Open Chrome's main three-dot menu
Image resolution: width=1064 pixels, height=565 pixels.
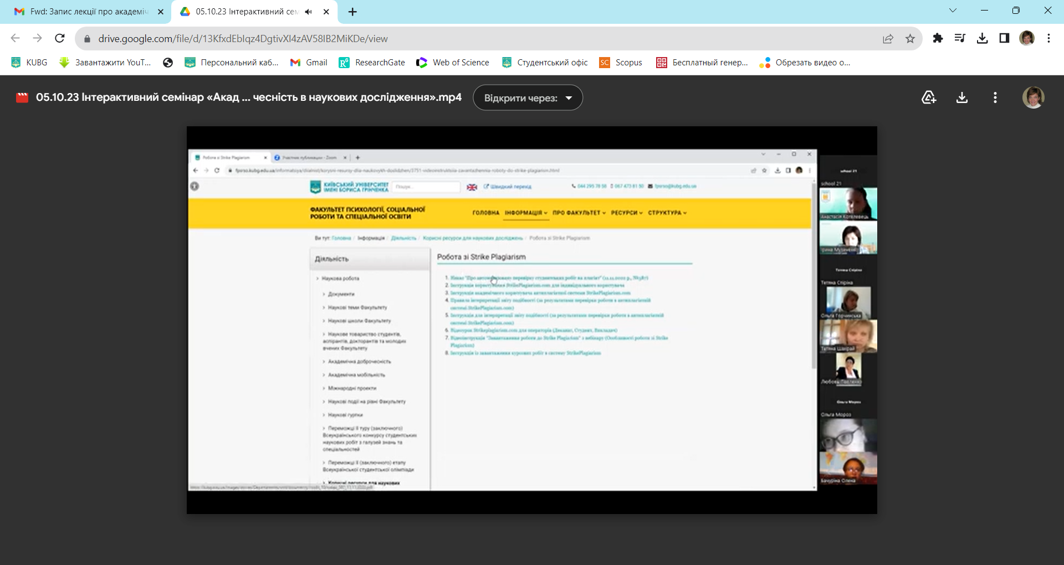(1048, 38)
